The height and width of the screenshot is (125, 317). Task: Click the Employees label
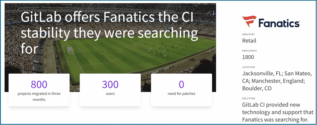[x=250, y=51]
